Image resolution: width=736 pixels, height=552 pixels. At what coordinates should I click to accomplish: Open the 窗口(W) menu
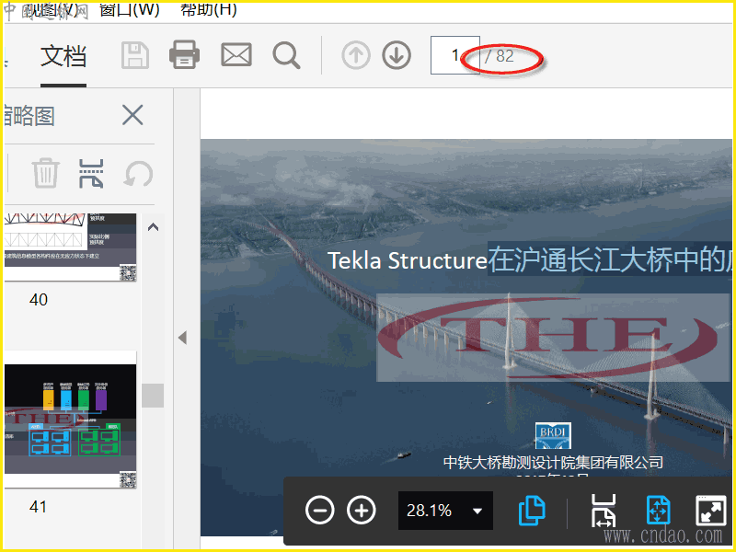point(130,9)
